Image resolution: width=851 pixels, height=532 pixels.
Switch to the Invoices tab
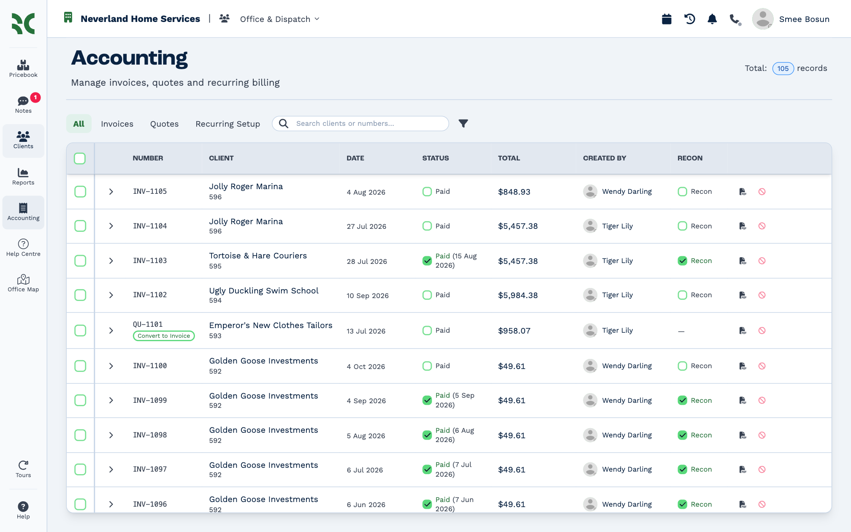click(117, 124)
